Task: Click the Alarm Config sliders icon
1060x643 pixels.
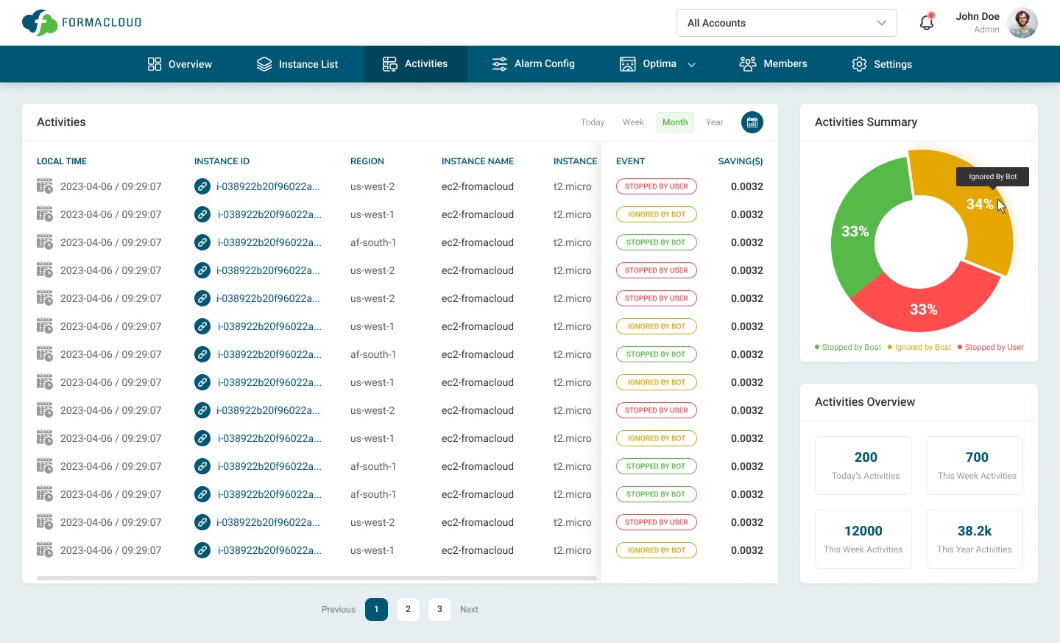Action: 500,64
